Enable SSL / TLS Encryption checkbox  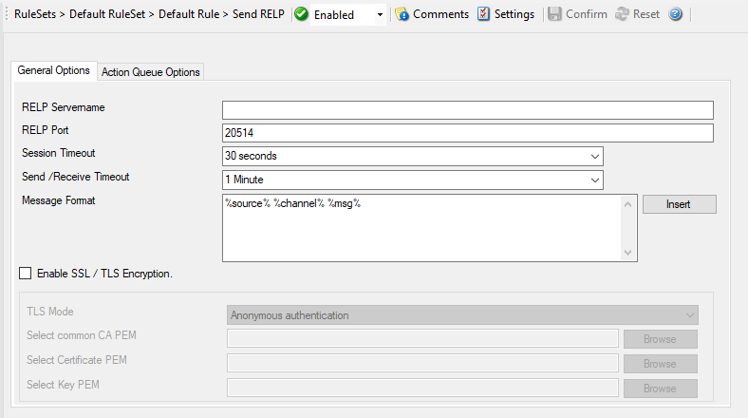click(26, 274)
